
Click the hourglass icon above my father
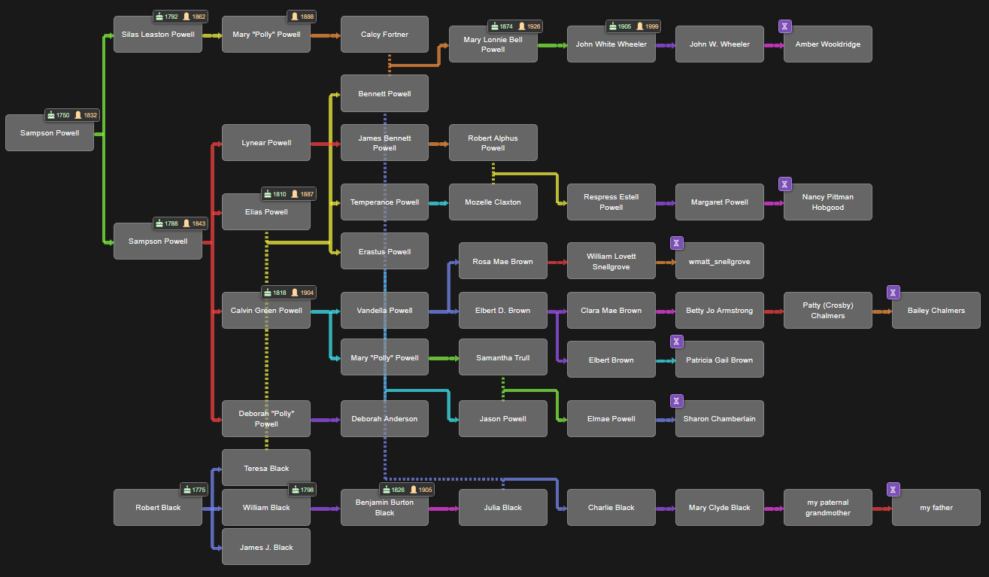point(893,490)
